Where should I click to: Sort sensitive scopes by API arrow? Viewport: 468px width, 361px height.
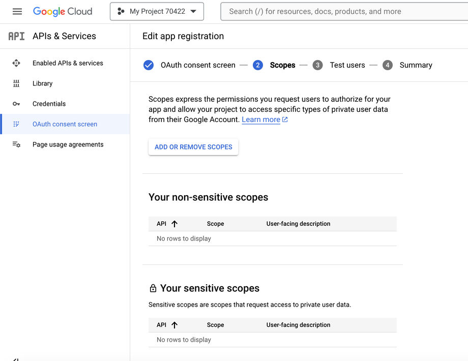(174, 325)
